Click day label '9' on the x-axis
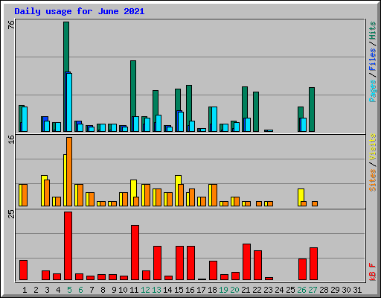Image resolution: width=381 pixels, height=298 pixels. tap(114, 290)
